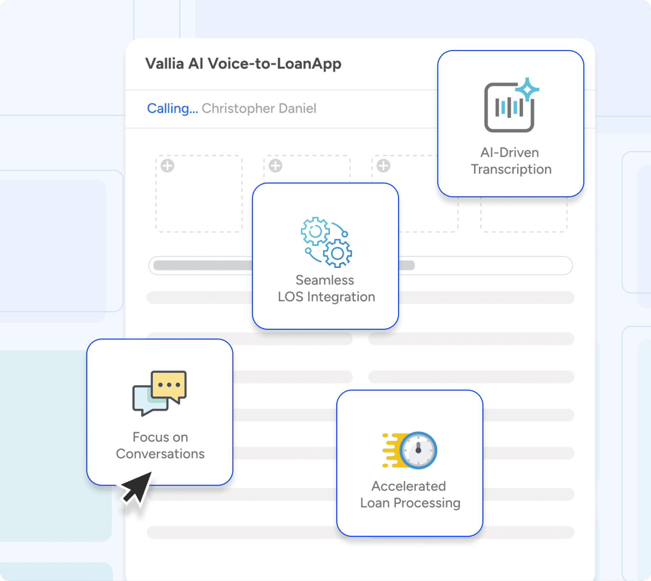This screenshot has width=651, height=581.
Task: Click the speedometer Accelerated Loan Processing icon
Action: [x=410, y=450]
